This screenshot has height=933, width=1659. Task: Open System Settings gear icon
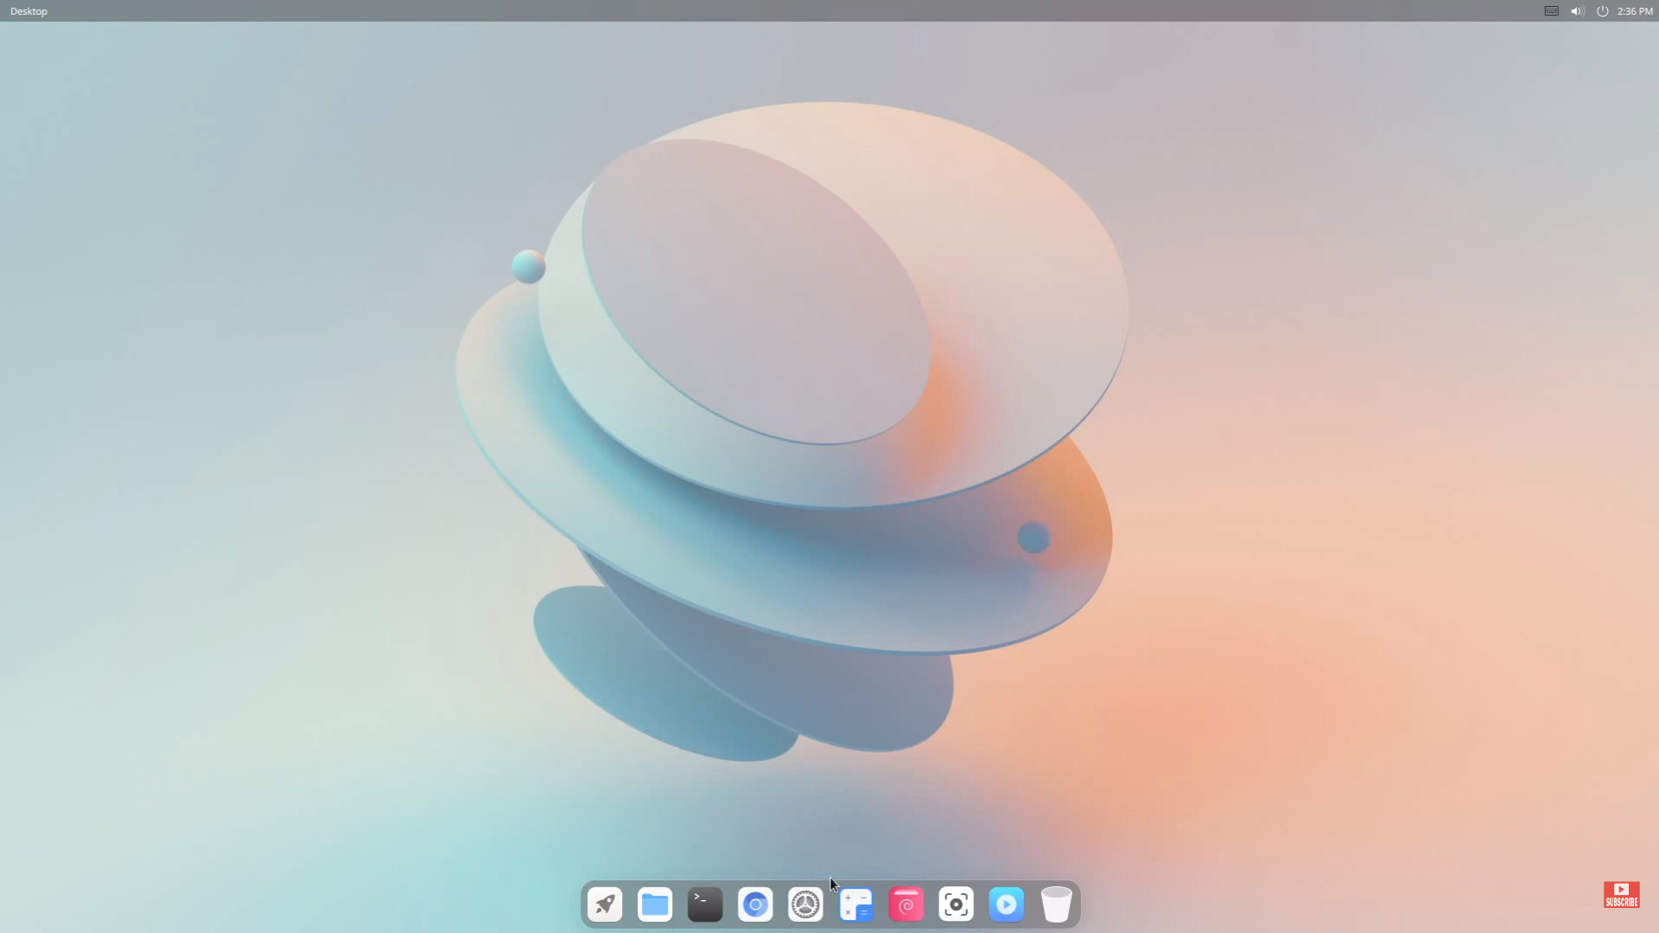[805, 904]
